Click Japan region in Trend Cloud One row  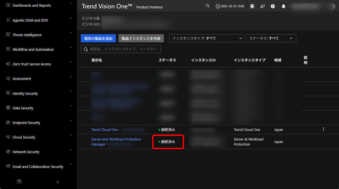click(279, 130)
